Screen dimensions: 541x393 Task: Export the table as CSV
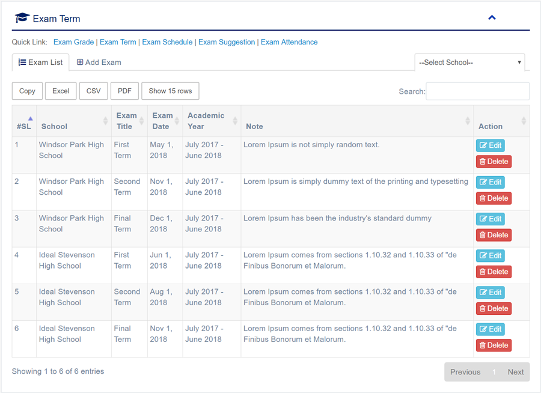tap(94, 91)
